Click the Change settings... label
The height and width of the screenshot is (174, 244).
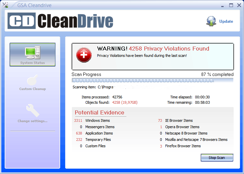[32, 121]
